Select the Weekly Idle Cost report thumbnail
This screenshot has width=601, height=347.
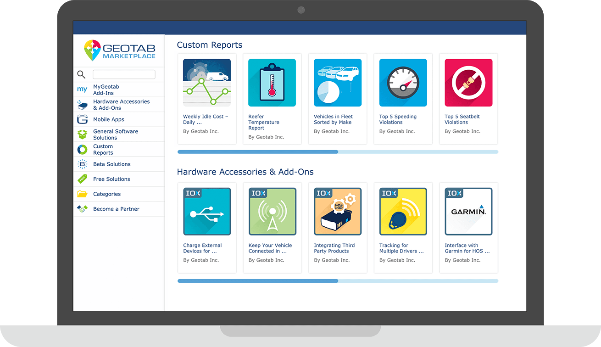[x=207, y=83]
